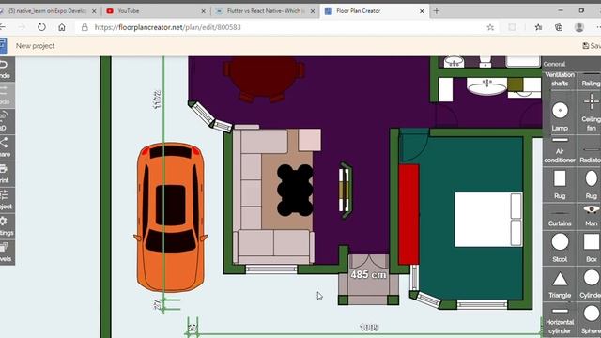Select the Stool object
Image resolution: width=601 pixels, height=338 pixels.
click(560, 248)
